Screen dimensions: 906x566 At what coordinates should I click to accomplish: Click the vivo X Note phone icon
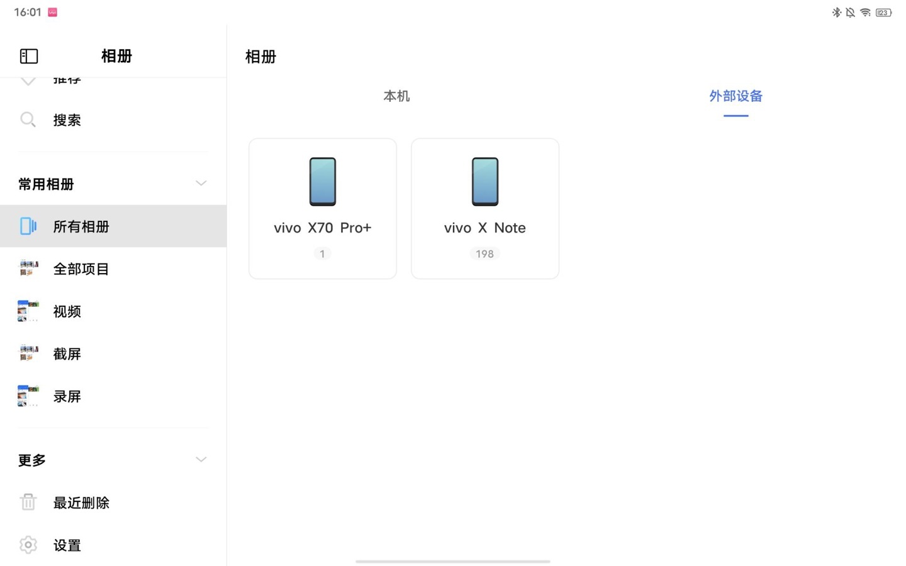coord(485,182)
